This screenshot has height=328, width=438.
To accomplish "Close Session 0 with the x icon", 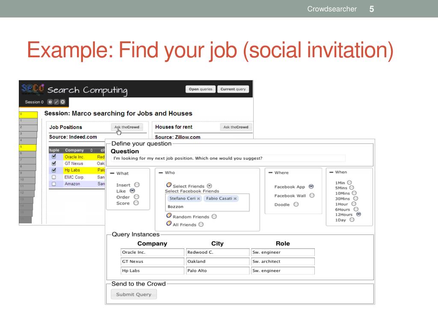I will click(63, 102).
